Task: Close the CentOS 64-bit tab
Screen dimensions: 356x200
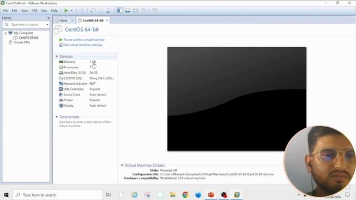Action: (x=107, y=21)
